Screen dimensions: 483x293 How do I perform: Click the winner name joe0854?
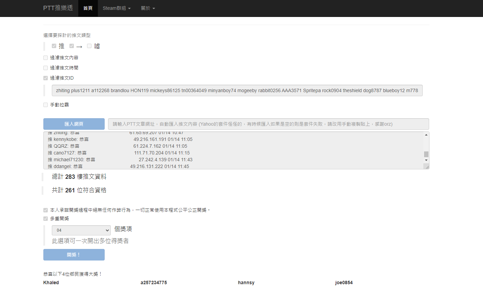344,282
